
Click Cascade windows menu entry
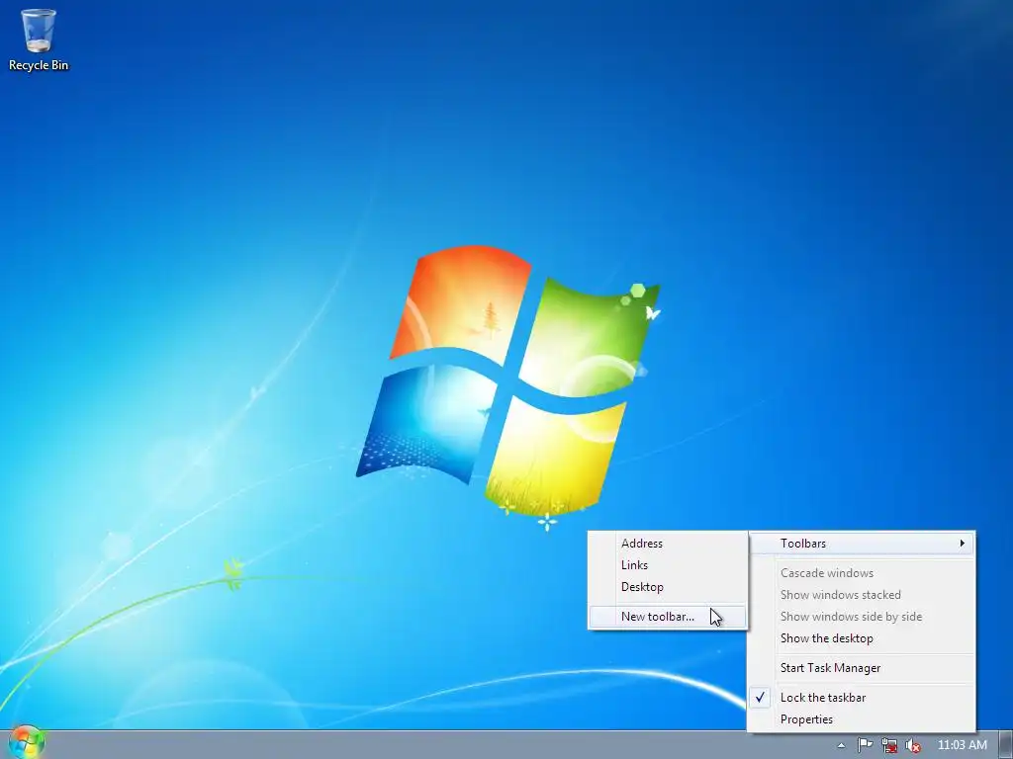point(862,573)
